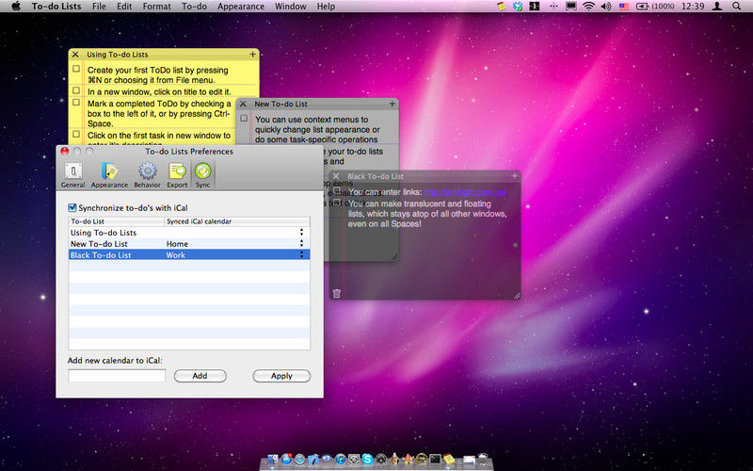Open the Format menu
The image size is (753, 471).
click(x=156, y=7)
